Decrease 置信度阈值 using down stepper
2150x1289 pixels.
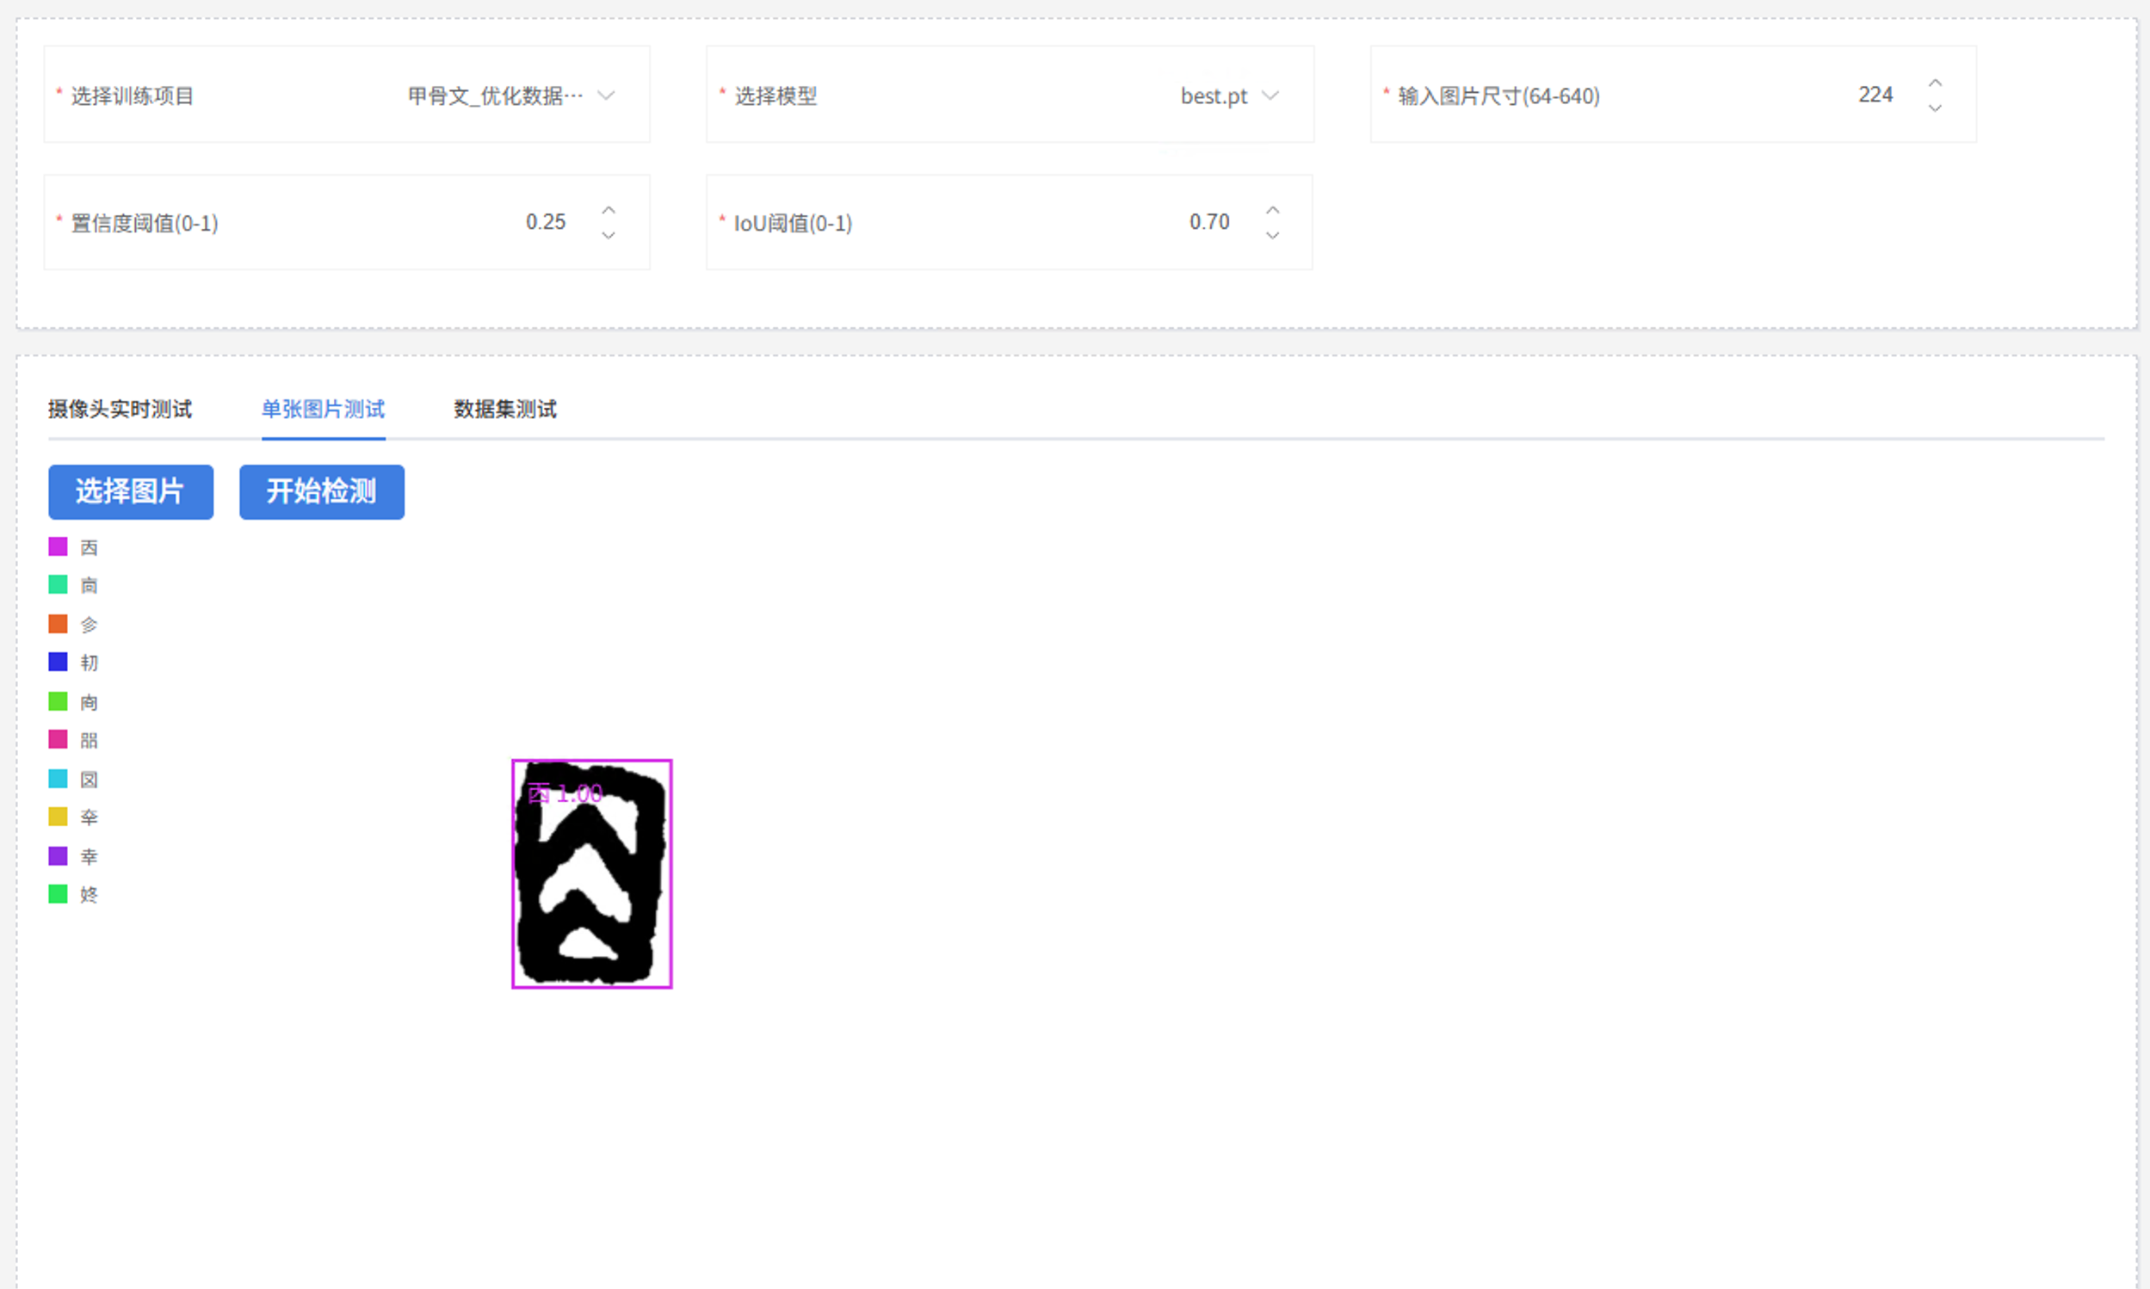pyautogui.click(x=609, y=236)
